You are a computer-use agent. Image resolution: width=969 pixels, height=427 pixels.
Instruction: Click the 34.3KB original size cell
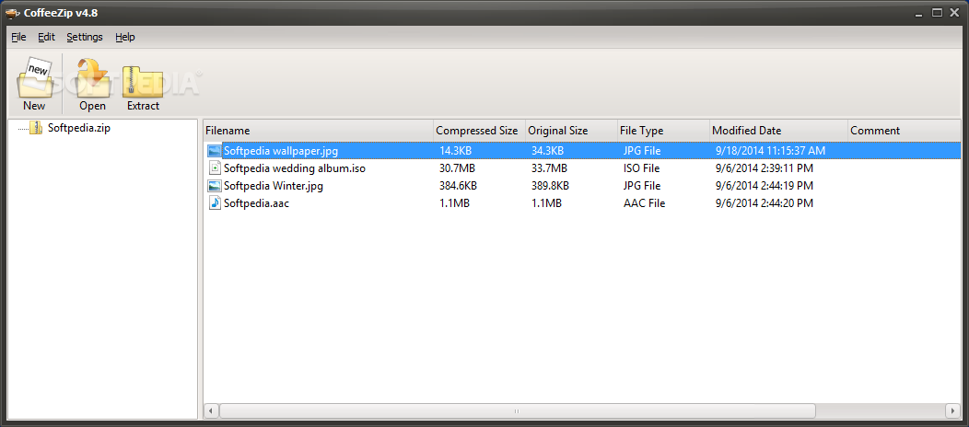coord(547,151)
